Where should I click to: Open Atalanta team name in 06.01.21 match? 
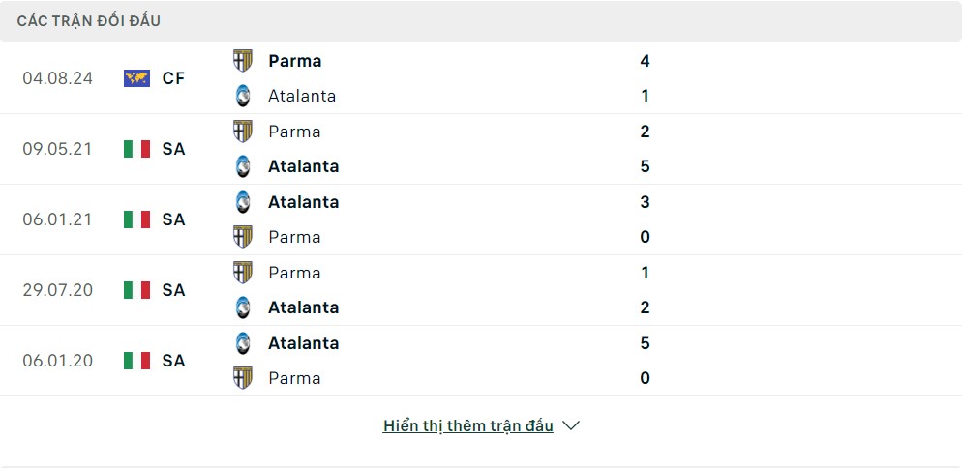point(303,202)
